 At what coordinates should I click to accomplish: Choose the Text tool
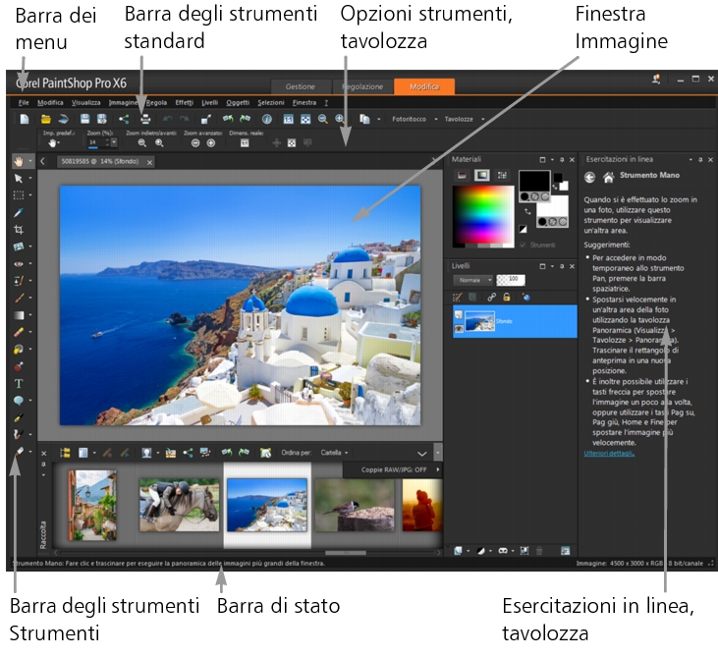[x=20, y=383]
